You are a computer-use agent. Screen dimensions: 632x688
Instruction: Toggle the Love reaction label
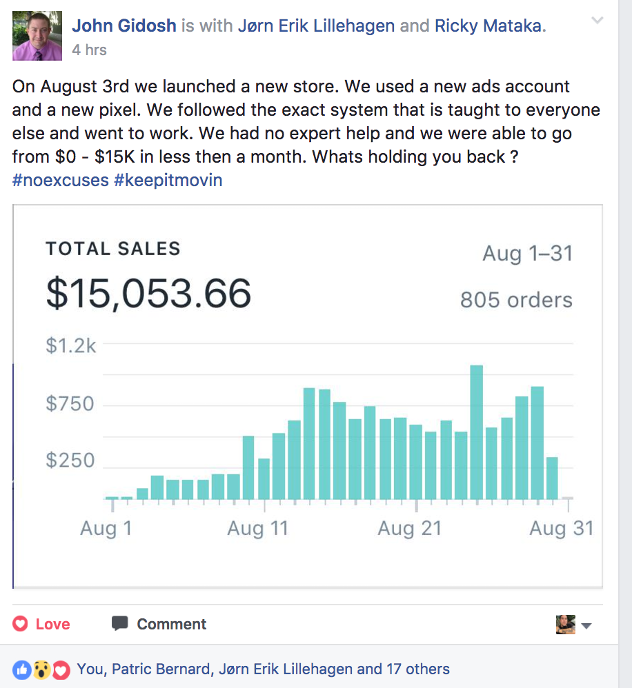(52, 624)
